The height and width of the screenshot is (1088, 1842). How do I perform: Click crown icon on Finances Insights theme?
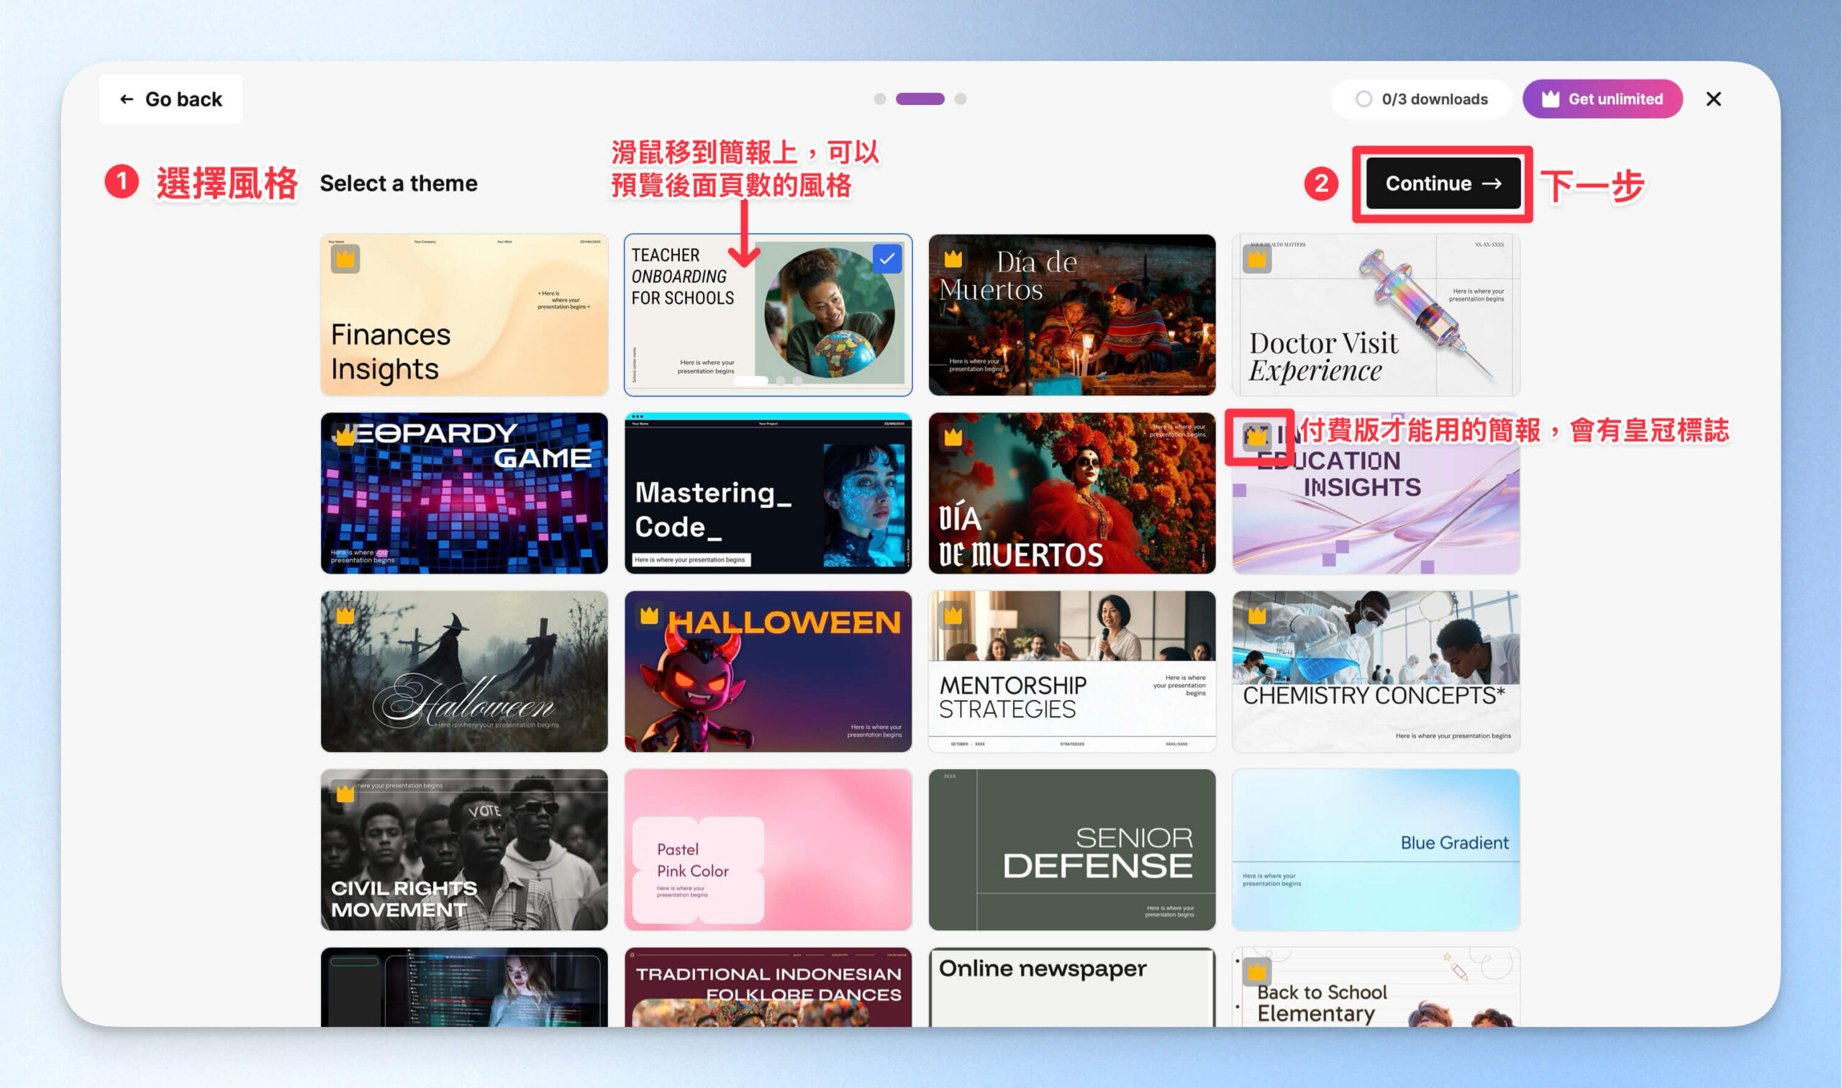pos(345,259)
